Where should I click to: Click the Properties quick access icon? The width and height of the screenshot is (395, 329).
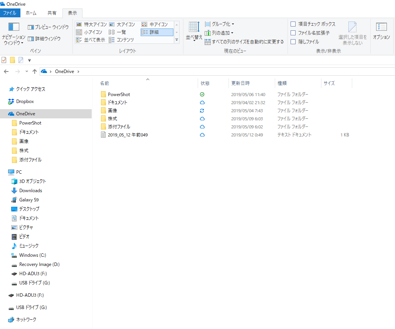click(x=4, y=60)
